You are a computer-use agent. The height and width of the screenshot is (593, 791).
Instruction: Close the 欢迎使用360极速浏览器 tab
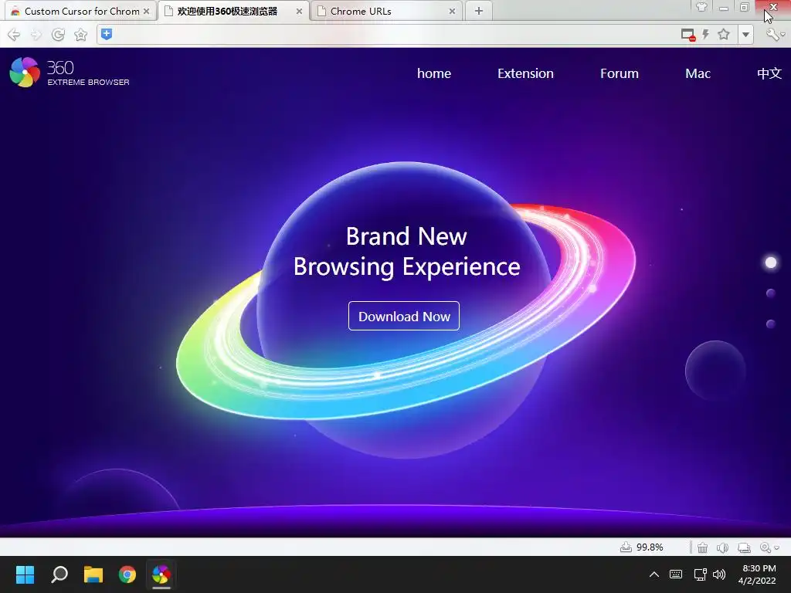point(299,11)
